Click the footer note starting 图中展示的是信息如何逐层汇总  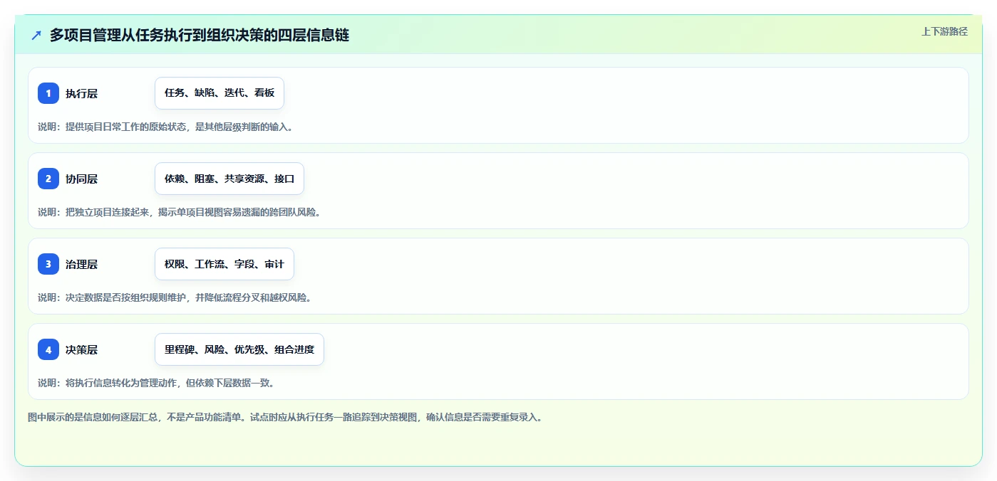[285, 418]
